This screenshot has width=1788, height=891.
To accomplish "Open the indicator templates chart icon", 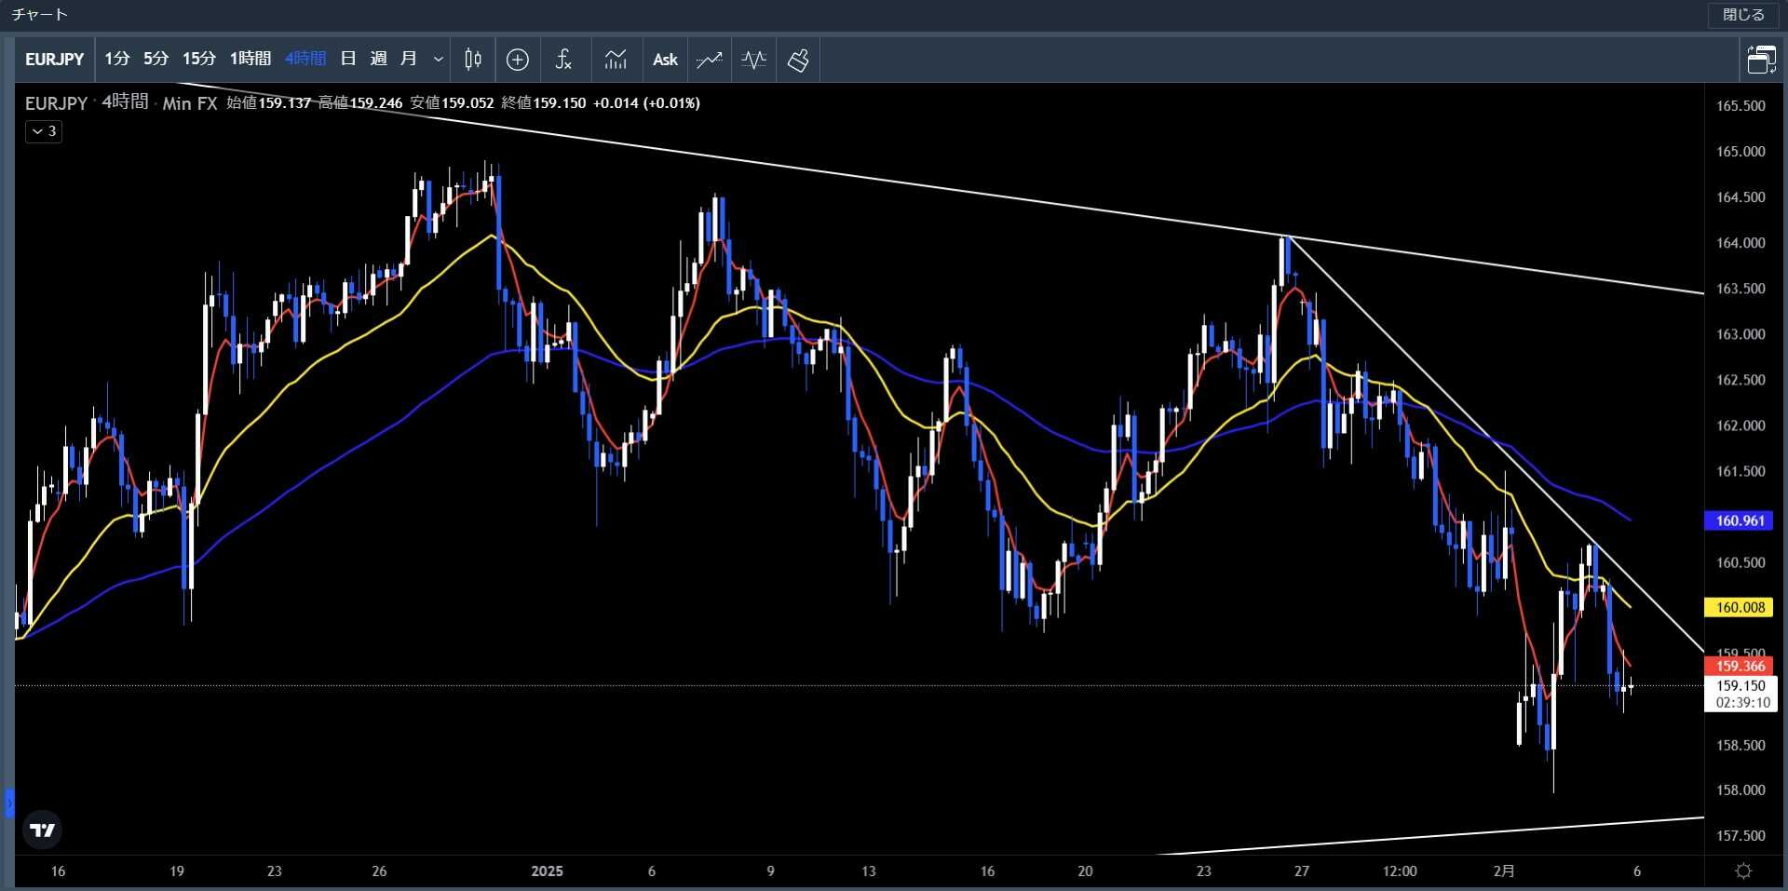I will click(616, 60).
